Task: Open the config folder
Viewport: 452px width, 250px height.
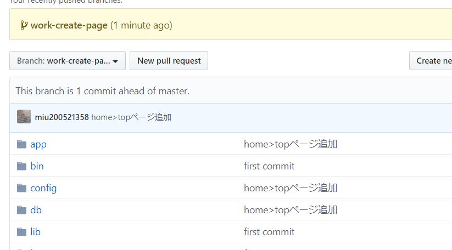Action: [x=43, y=188]
